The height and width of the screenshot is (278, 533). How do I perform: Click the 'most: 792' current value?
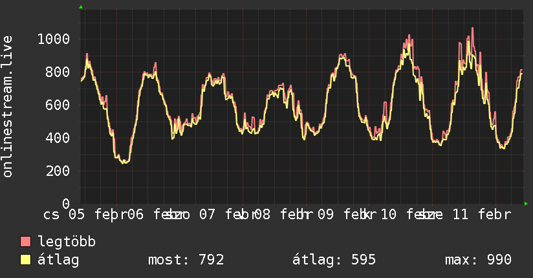[x=186, y=260]
